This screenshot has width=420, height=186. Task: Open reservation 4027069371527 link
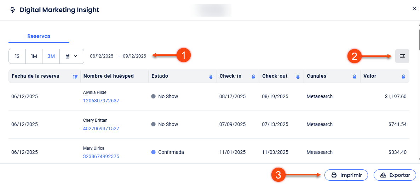coord(101,128)
